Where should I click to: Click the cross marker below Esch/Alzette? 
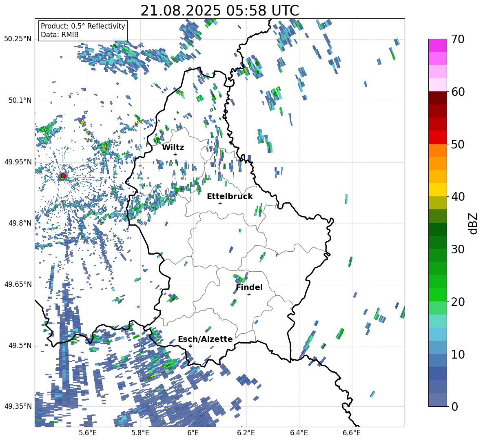pos(191,346)
